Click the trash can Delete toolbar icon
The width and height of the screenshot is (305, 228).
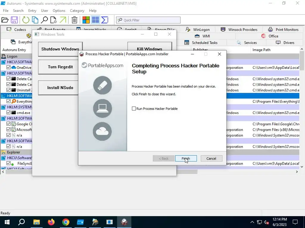pos(74,20)
